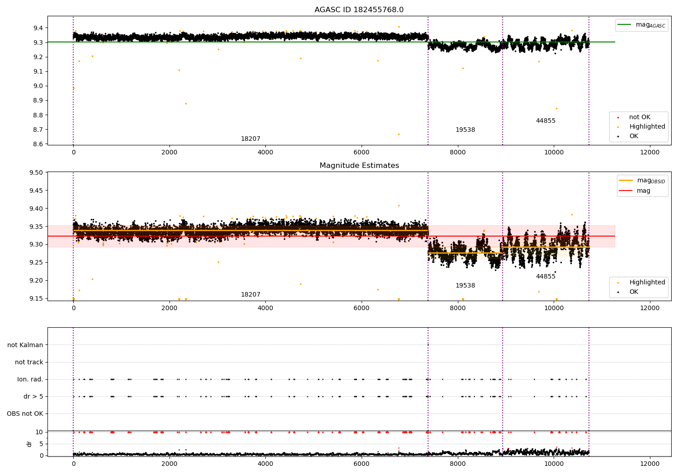
Task: Click the rotated 'dr' axis label
Action: tap(29, 444)
